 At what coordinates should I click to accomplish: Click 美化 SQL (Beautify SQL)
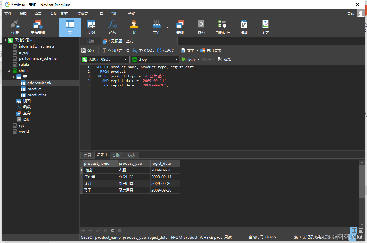point(143,50)
